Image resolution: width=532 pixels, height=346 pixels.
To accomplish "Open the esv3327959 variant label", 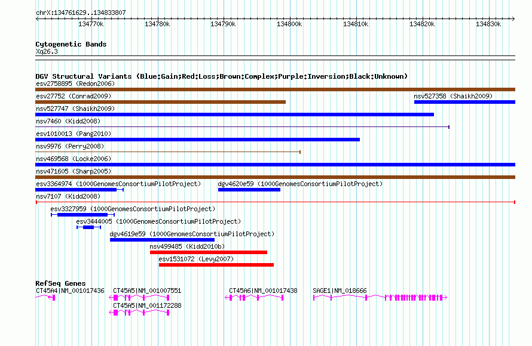I will pyautogui.click(x=133, y=209).
